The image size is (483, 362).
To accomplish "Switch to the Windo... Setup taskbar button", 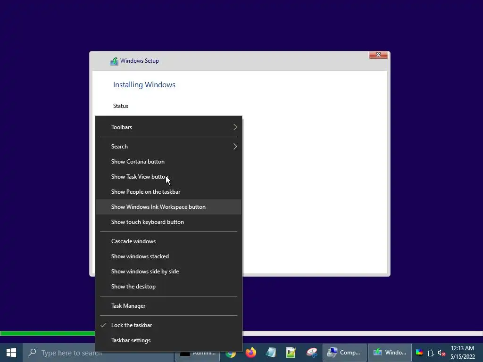I will [390, 353].
